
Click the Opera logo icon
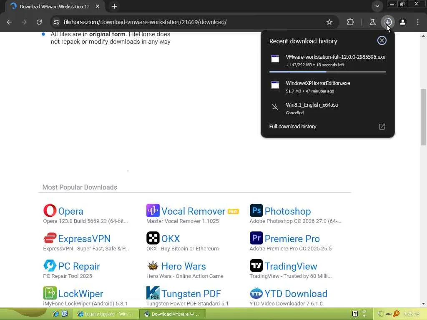click(x=50, y=210)
